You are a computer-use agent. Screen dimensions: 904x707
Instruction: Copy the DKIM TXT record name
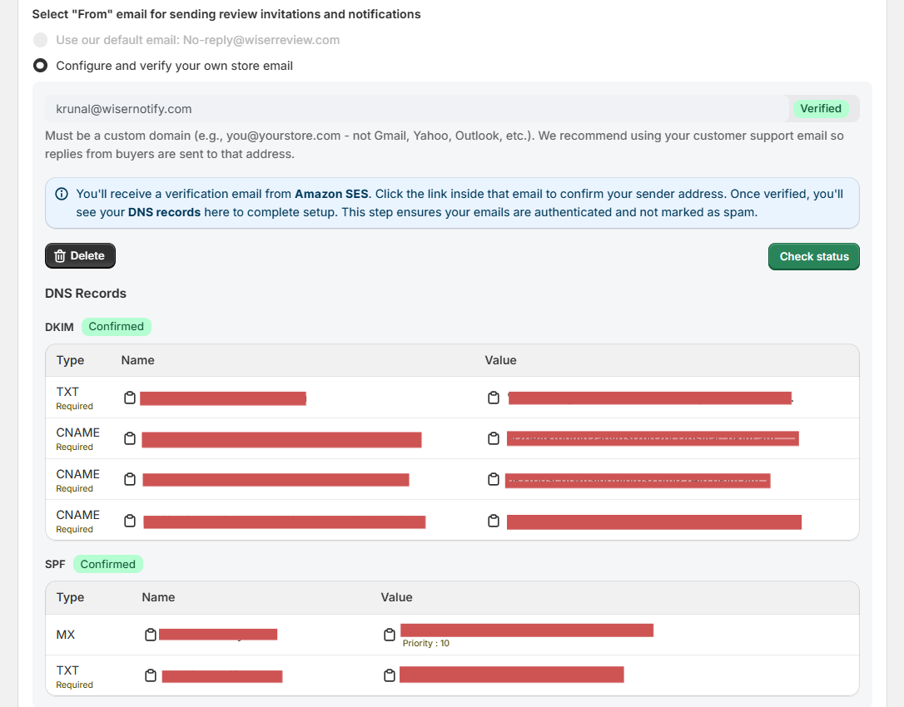point(130,398)
